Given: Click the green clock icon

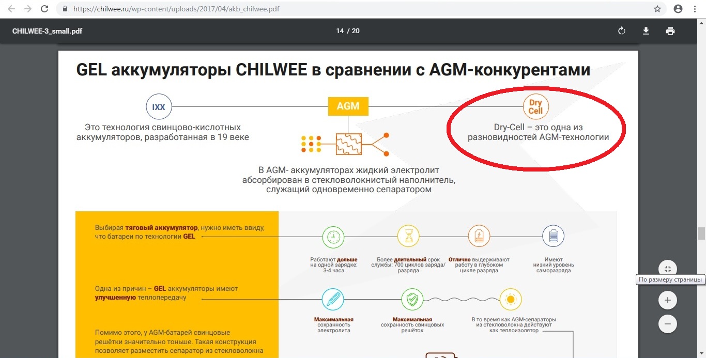Looking at the screenshot, I should [x=333, y=237].
